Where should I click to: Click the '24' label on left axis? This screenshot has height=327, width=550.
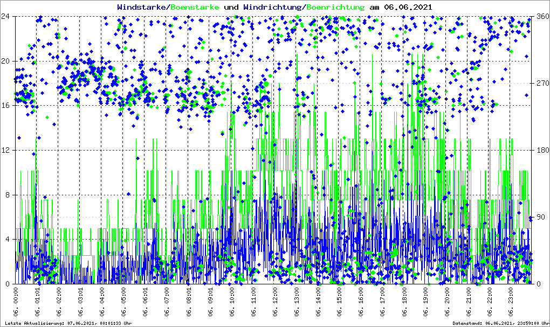tap(6, 16)
